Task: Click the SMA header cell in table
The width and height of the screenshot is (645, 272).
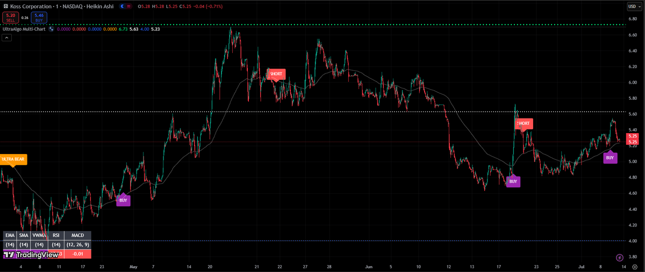Action: tap(24, 235)
